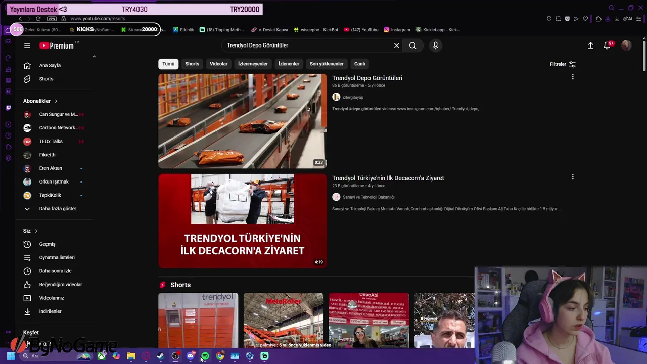Click the heart bookmark icon in address bar
This screenshot has height=364, width=647.
tap(585, 19)
